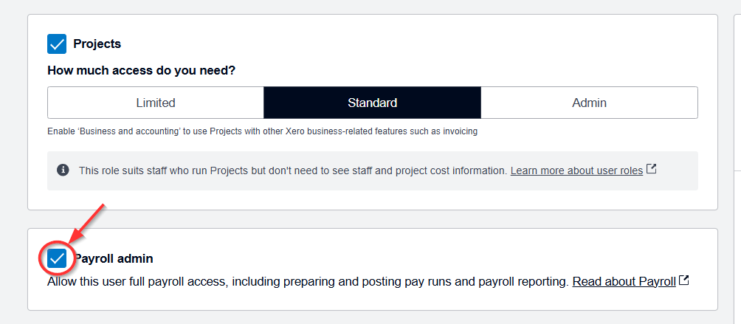Click the info icon in role description banner

[63, 170]
